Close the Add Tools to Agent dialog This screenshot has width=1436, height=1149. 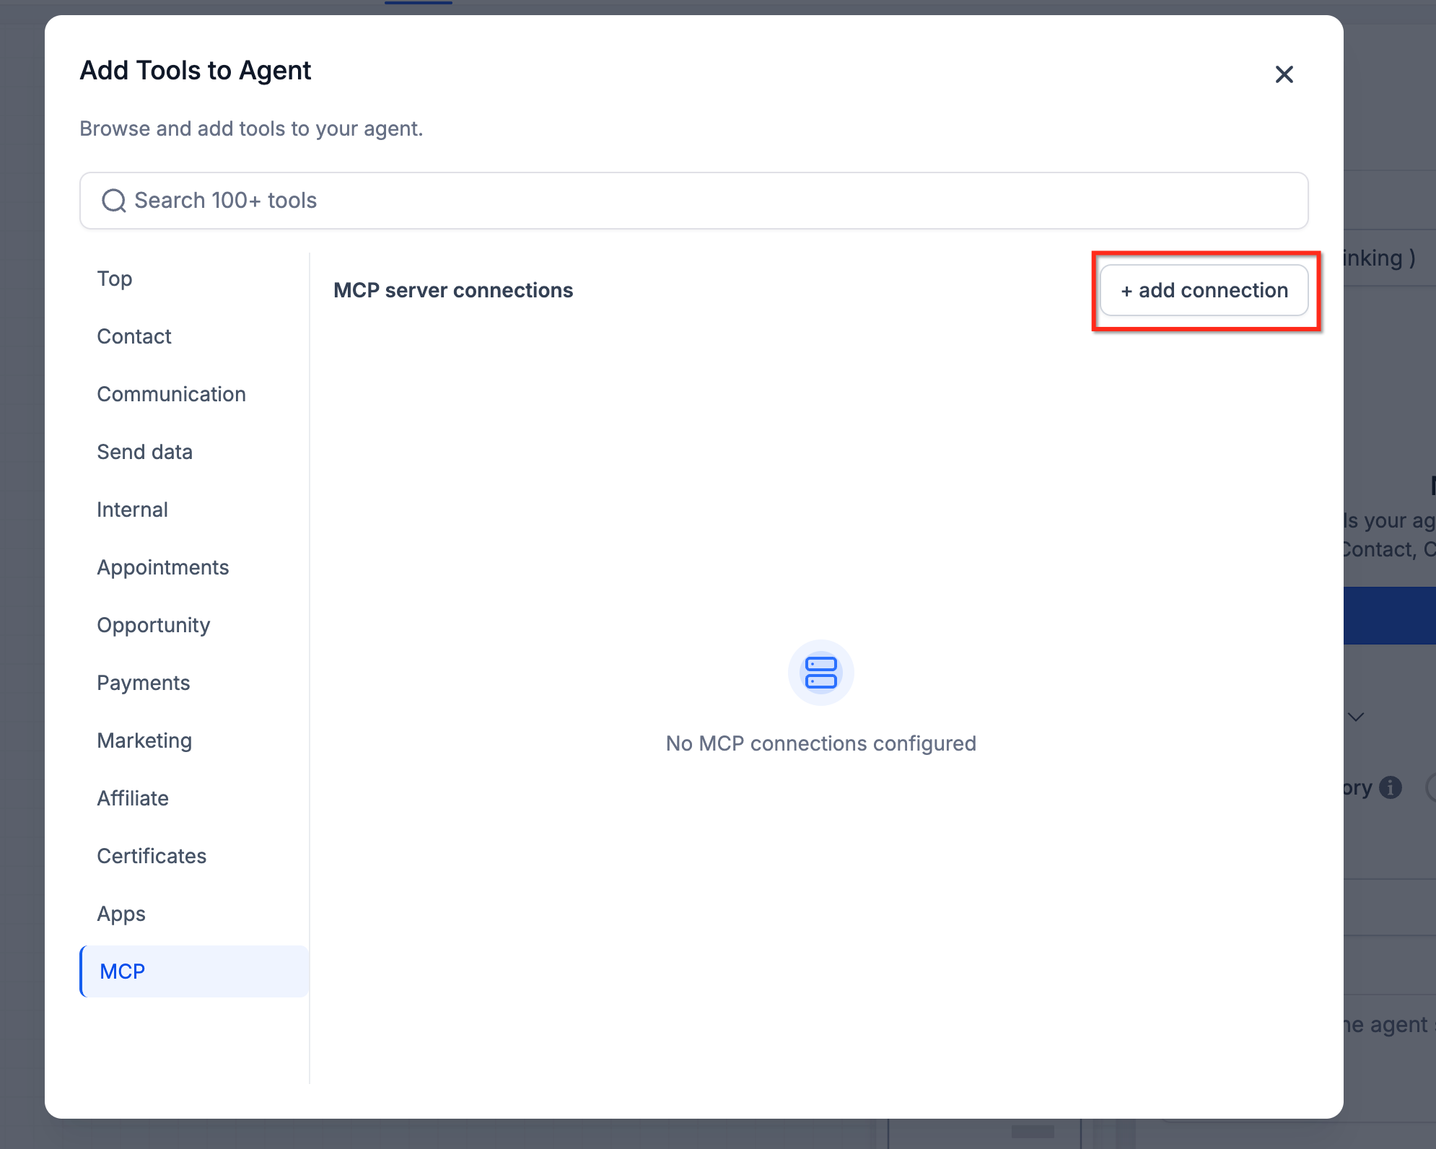tap(1284, 74)
